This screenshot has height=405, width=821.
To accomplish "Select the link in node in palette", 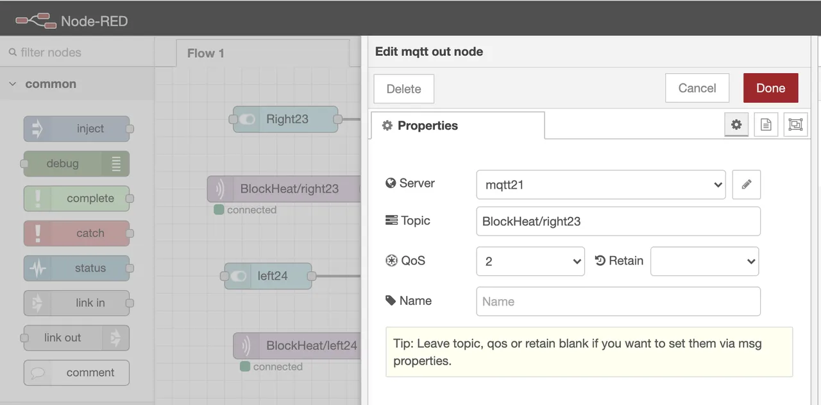I will tap(77, 303).
